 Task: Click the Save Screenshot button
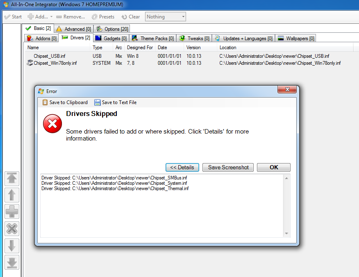tap(228, 167)
